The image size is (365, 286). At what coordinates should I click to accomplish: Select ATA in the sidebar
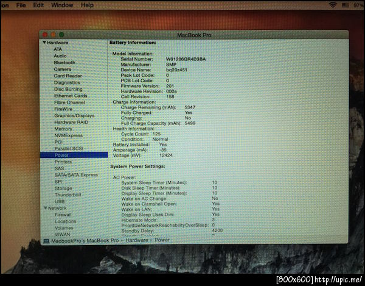(x=58, y=49)
